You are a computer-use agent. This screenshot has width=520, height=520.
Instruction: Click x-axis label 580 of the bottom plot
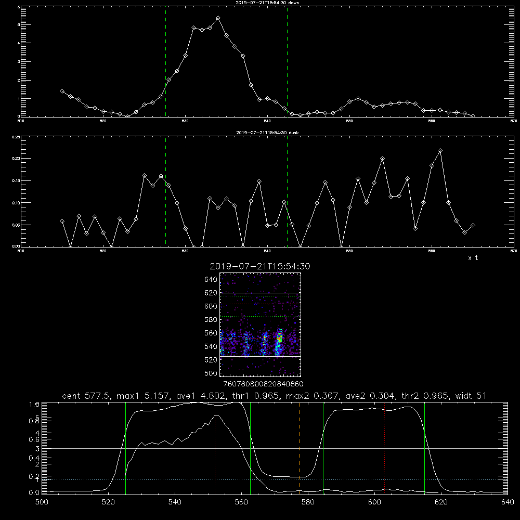tap(308, 502)
